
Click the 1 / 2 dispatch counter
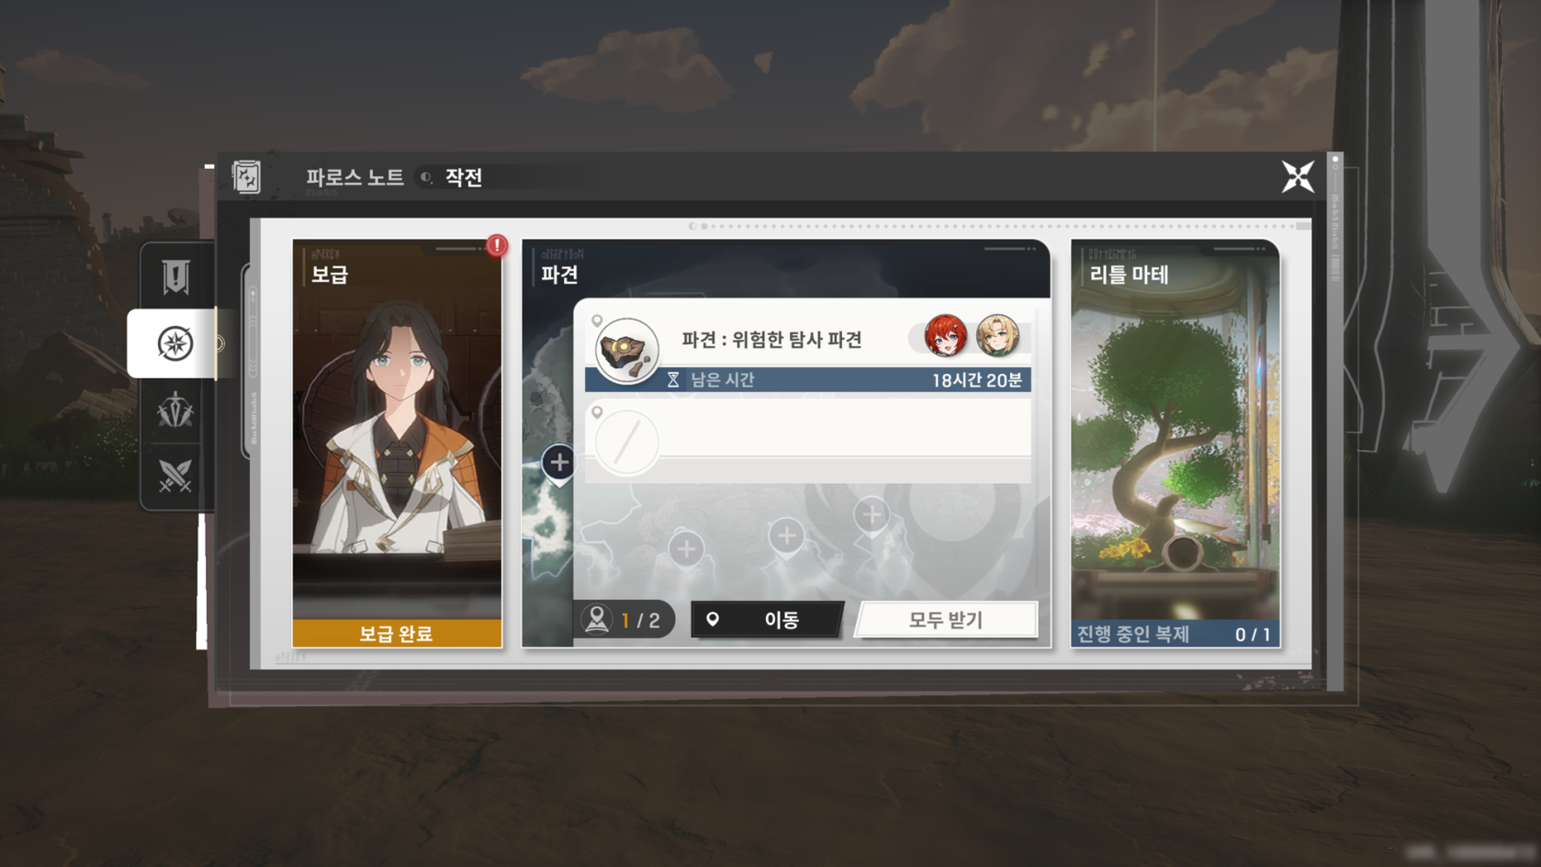point(624,620)
